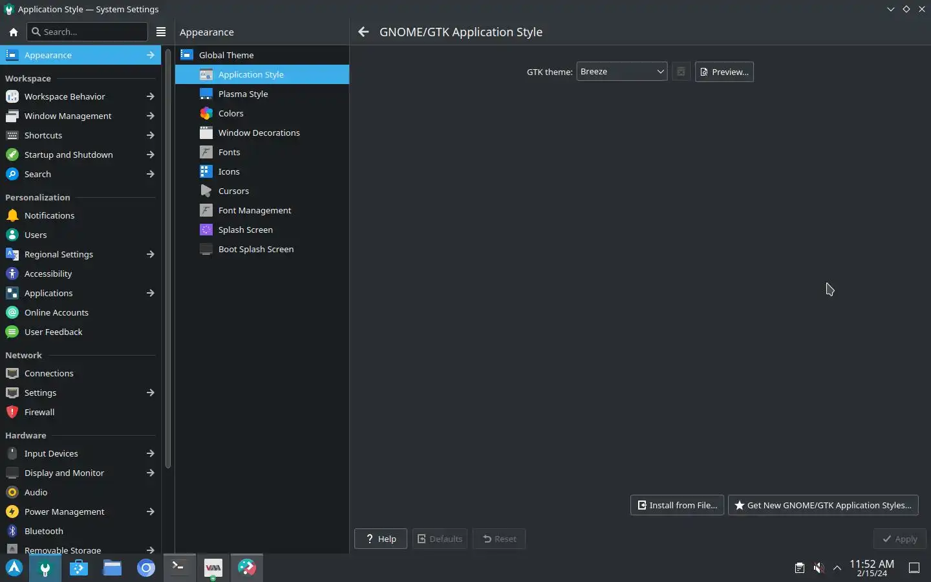
Task: Click the Apply button
Action: pyautogui.click(x=899, y=539)
